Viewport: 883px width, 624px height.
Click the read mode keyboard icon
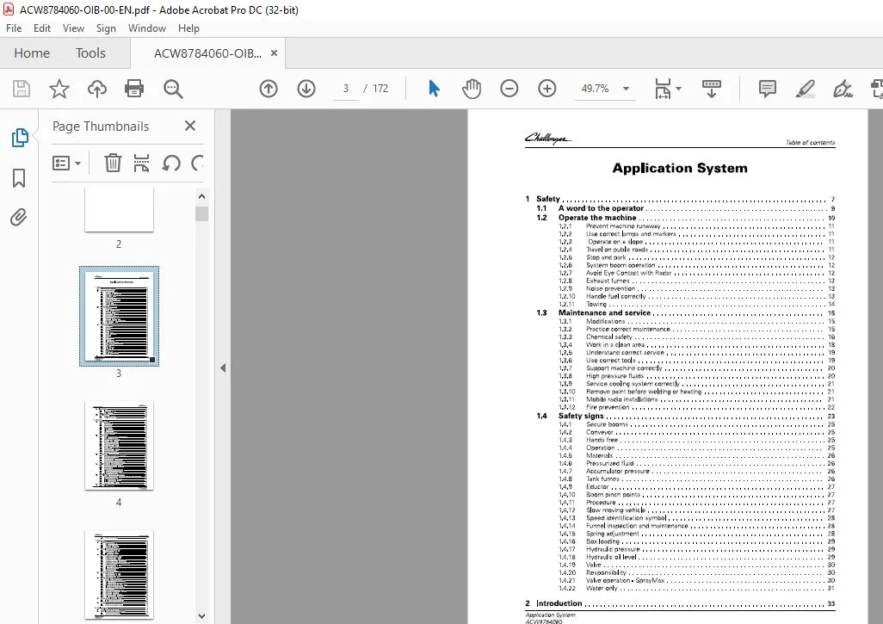711,89
